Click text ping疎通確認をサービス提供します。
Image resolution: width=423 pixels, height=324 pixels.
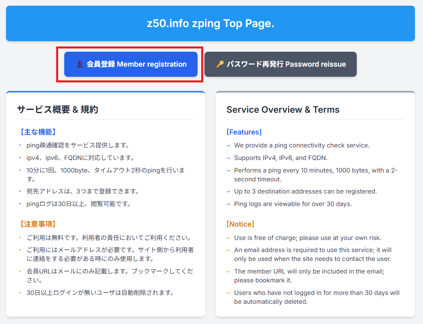78,145
